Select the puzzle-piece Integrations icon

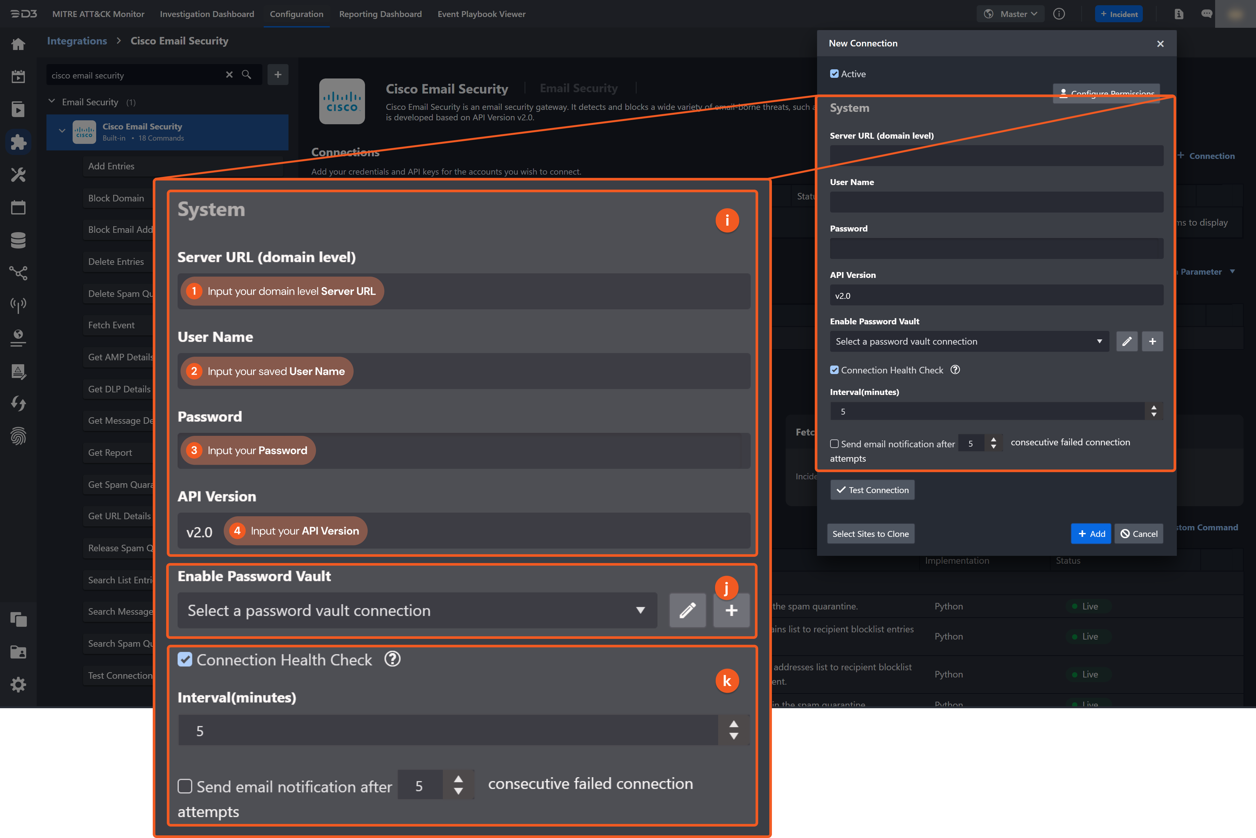[x=18, y=142]
